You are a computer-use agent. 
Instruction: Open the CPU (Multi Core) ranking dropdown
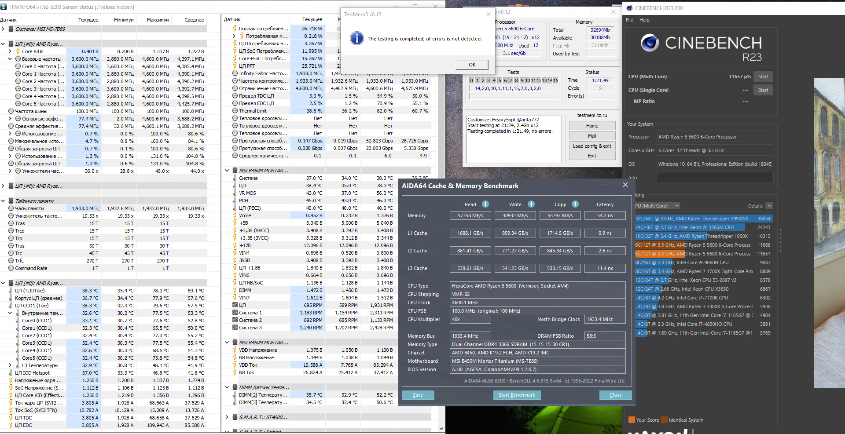click(x=658, y=206)
